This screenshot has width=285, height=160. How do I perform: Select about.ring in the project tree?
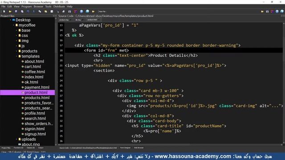point(31,144)
